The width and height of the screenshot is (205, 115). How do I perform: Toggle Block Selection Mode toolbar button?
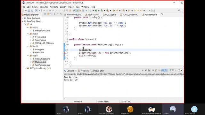83,11
